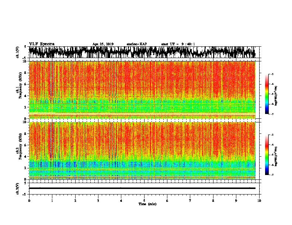Click the "ch.1(V)" axis label
Screen dimensions: 292x225
[x=18, y=52]
